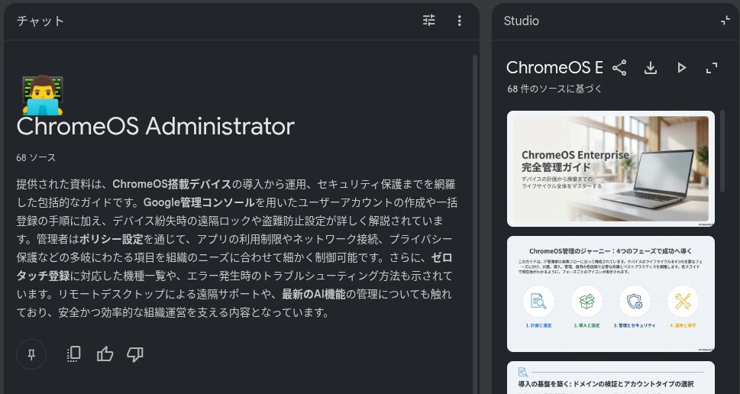The image size is (740, 394).
Task: Click the technologist emoji notebook icon
Action: pyautogui.click(x=42, y=95)
